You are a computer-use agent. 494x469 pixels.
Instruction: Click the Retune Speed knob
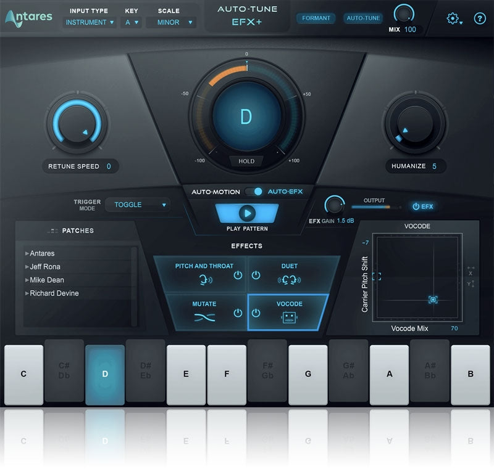click(x=77, y=123)
